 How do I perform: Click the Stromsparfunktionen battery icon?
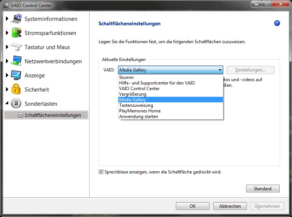coord(16,33)
